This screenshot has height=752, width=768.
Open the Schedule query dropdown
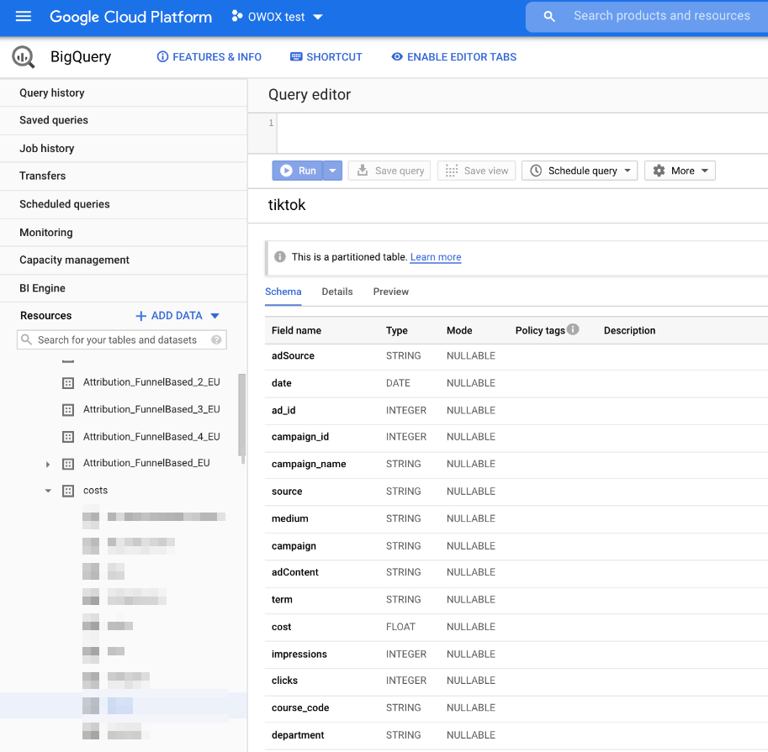click(580, 171)
